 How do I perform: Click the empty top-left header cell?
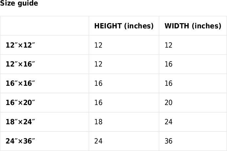[x=44, y=26]
